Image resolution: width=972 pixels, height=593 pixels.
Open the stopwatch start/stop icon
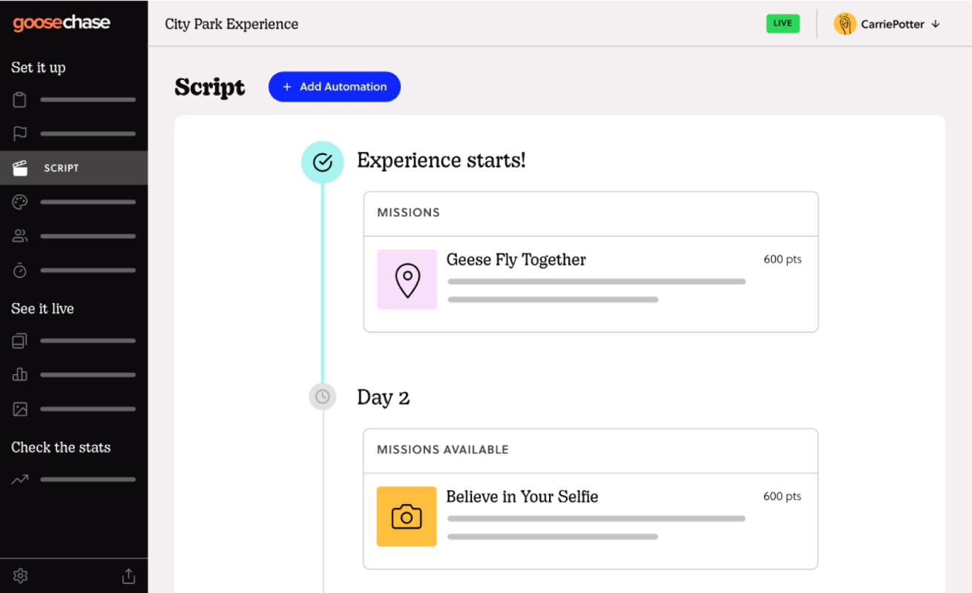coord(20,271)
